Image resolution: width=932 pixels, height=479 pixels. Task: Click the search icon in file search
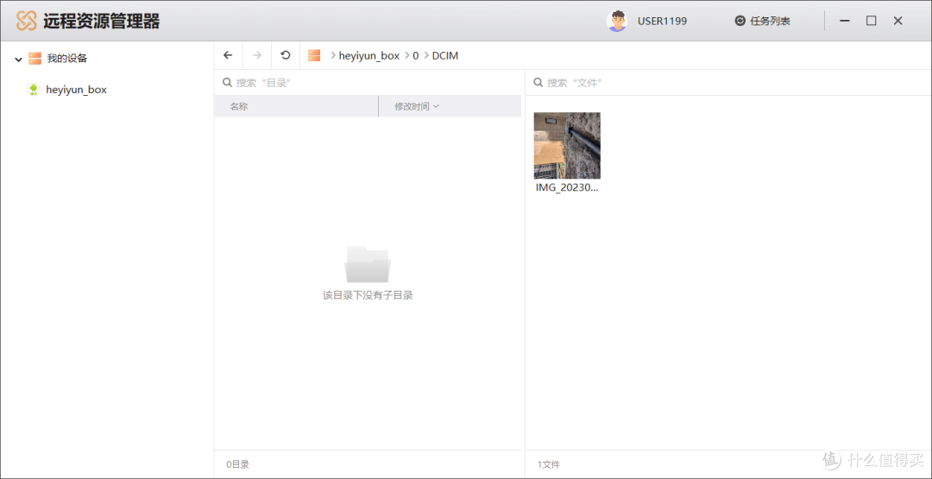[538, 82]
